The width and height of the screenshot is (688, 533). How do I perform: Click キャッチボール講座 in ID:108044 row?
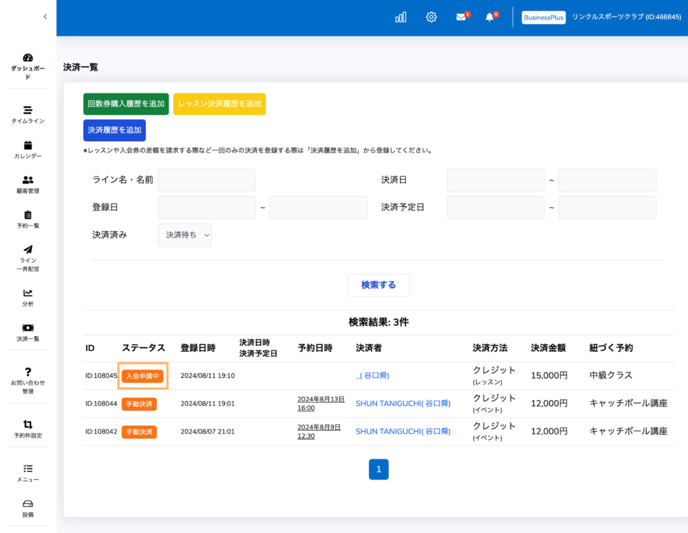tap(628, 403)
